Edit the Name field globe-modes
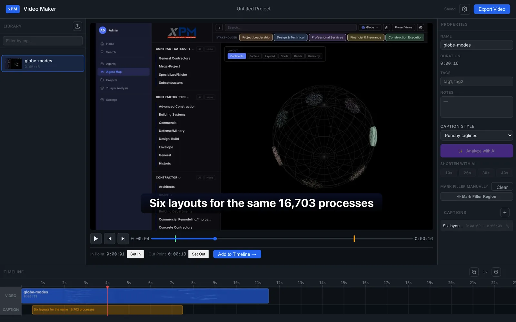The image size is (516, 322). pos(477,45)
